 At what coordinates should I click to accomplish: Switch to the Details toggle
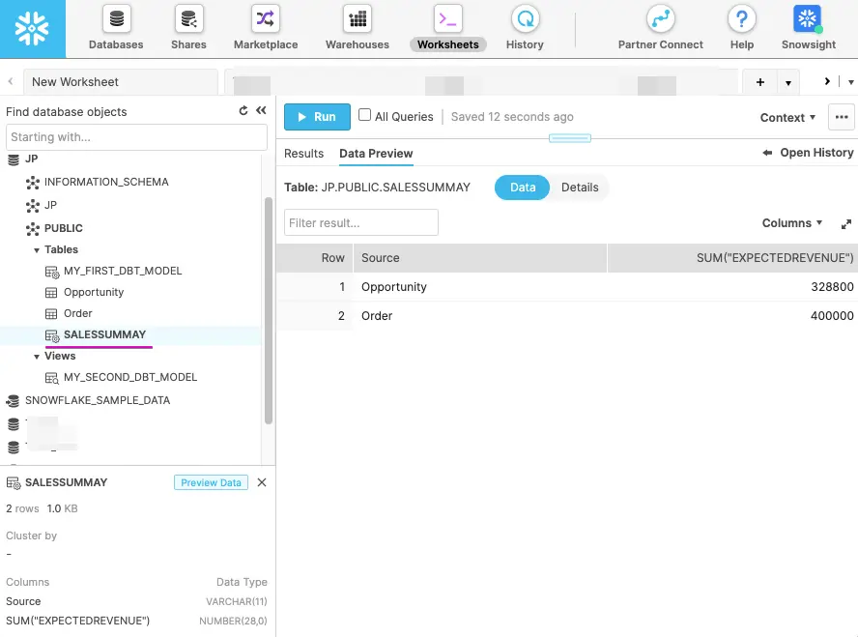(x=580, y=188)
